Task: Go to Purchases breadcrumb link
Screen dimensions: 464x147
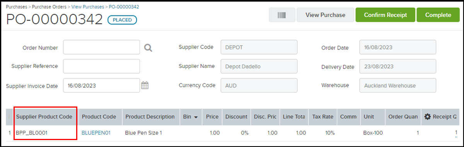Action: point(17,7)
